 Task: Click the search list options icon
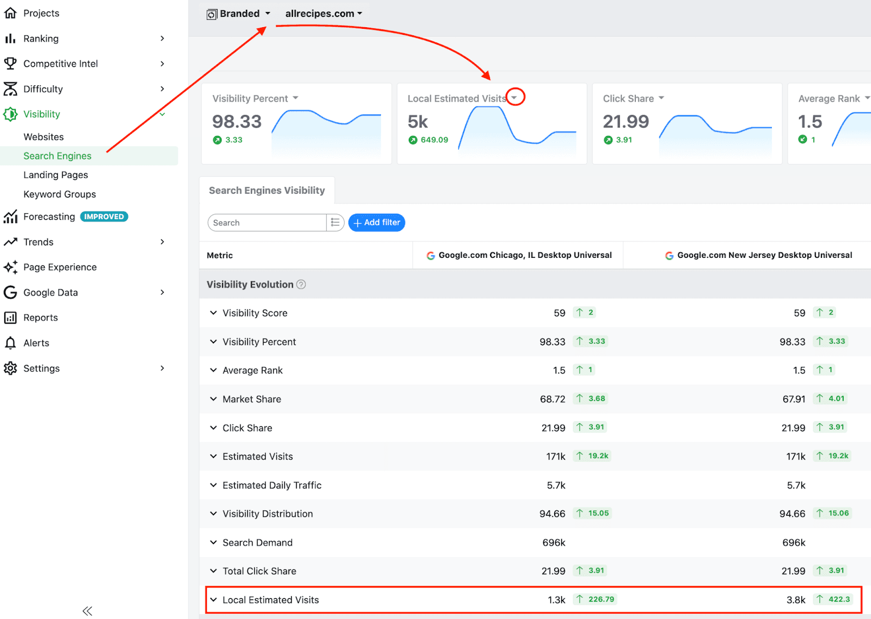335,222
